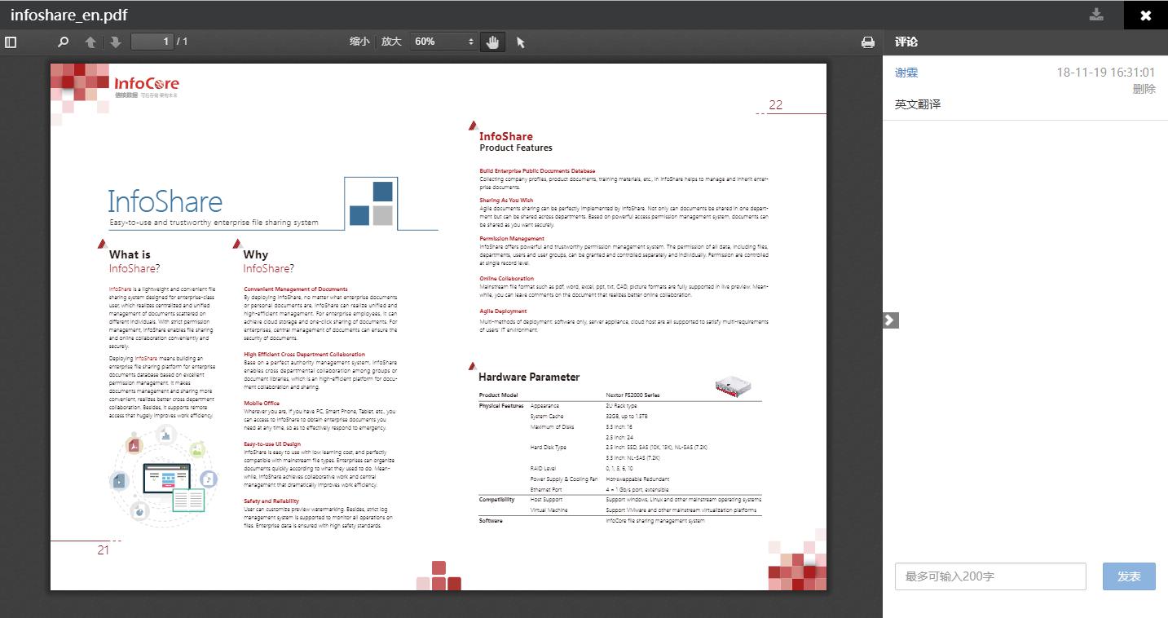1168x618 pixels.
Task: Toggle the sidebar panel icon
Action: [11, 42]
